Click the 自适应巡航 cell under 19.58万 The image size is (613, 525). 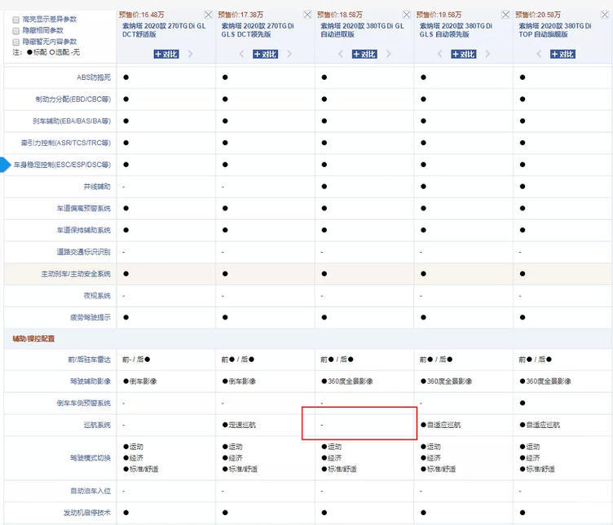click(x=440, y=425)
